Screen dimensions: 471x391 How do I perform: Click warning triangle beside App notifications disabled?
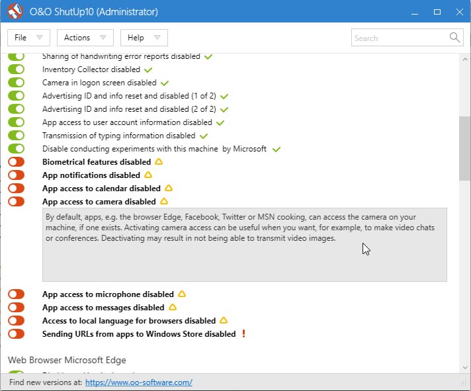148,175
